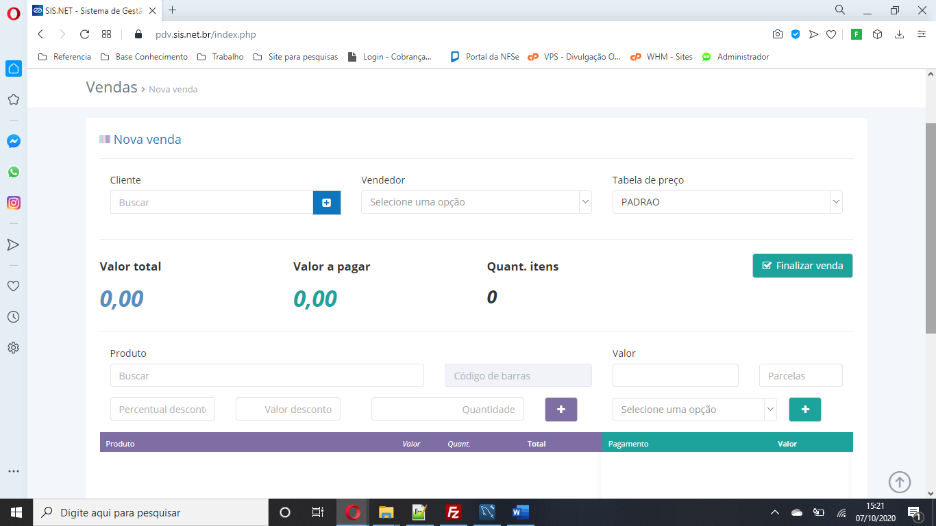Click Vendas breadcrumb heading
This screenshot has height=526, width=936.
tap(112, 87)
